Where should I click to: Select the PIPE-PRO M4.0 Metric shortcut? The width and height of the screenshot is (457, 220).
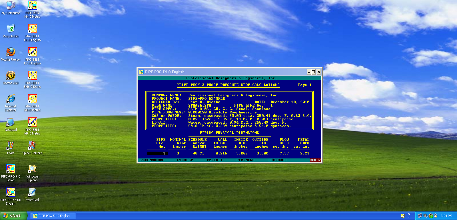click(x=32, y=9)
